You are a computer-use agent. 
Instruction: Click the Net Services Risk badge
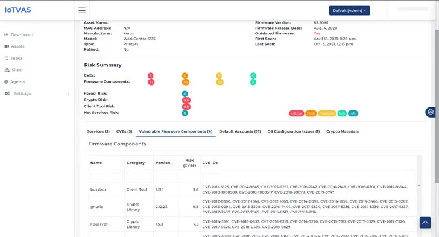click(x=185, y=113)
